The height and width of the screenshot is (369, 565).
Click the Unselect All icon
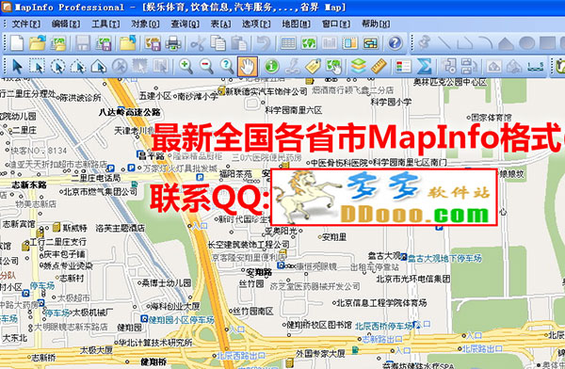[120, 66]
